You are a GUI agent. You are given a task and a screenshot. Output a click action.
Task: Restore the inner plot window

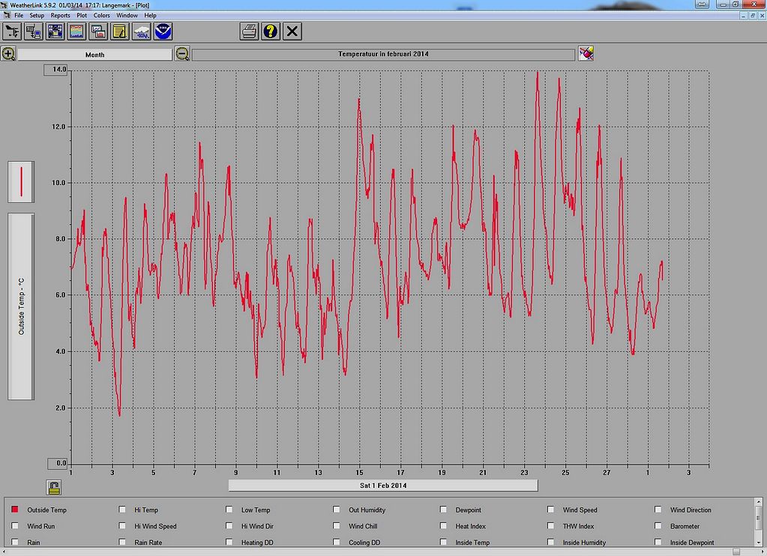[752, 15]
